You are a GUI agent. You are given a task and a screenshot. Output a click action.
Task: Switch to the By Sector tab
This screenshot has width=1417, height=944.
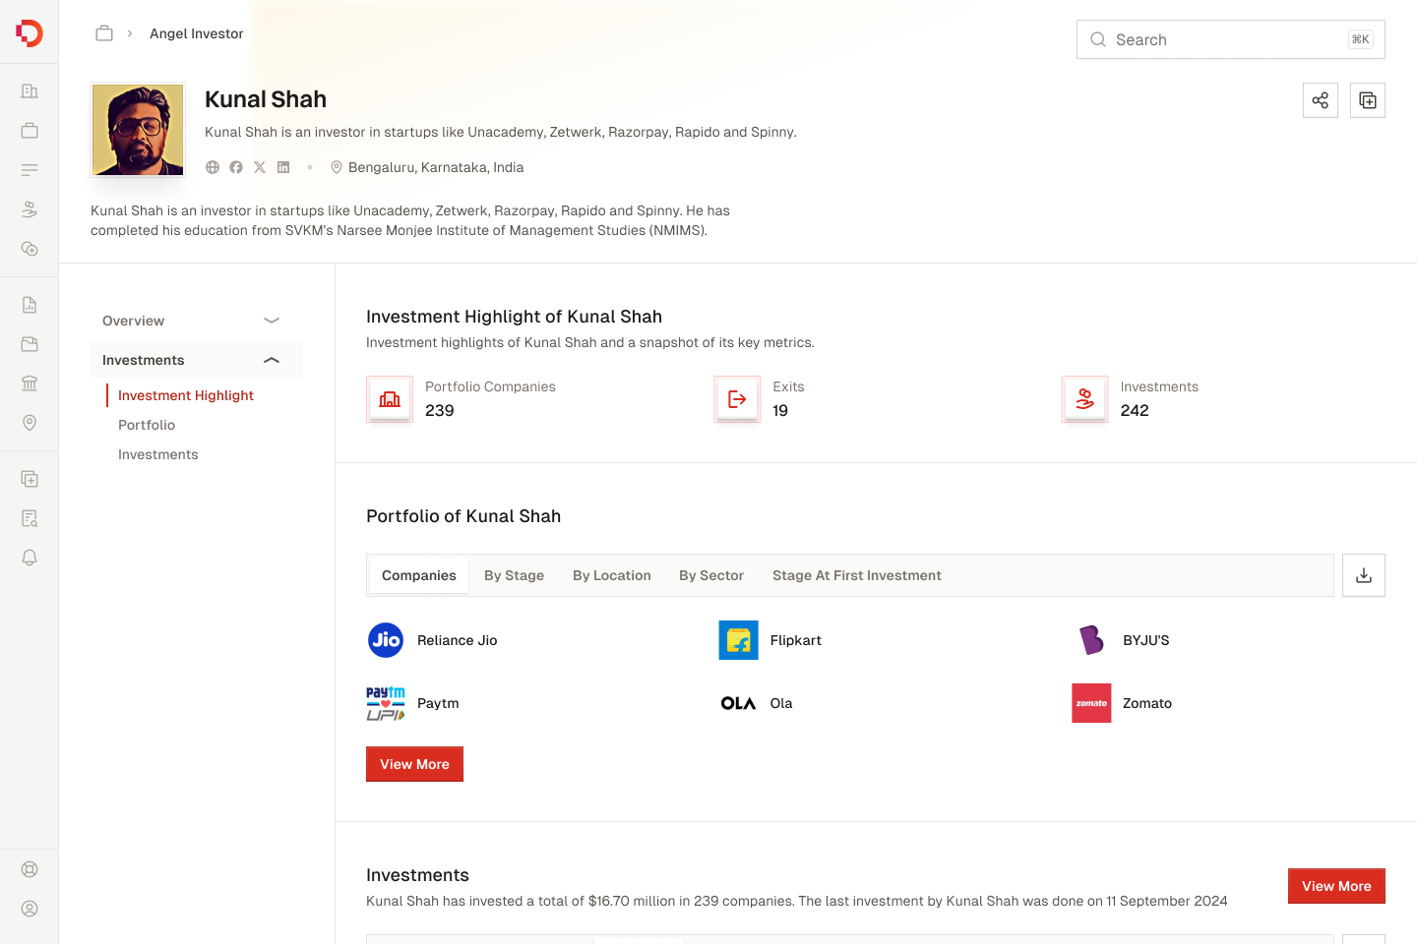(x=711, y=575)
